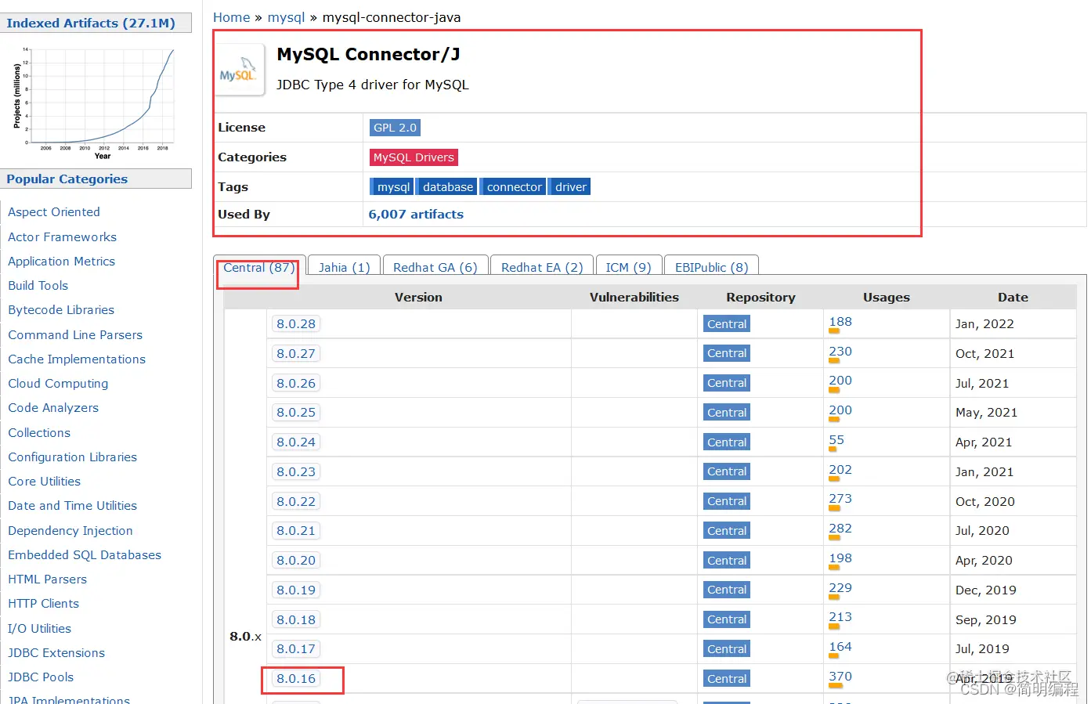Open the Code Analyzers category

point(53,408)
